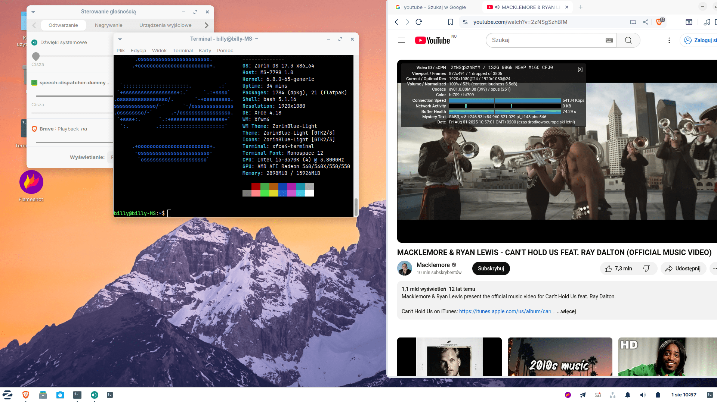Click the YouTube logo
The image size is (717, 402).
(433, 40)
